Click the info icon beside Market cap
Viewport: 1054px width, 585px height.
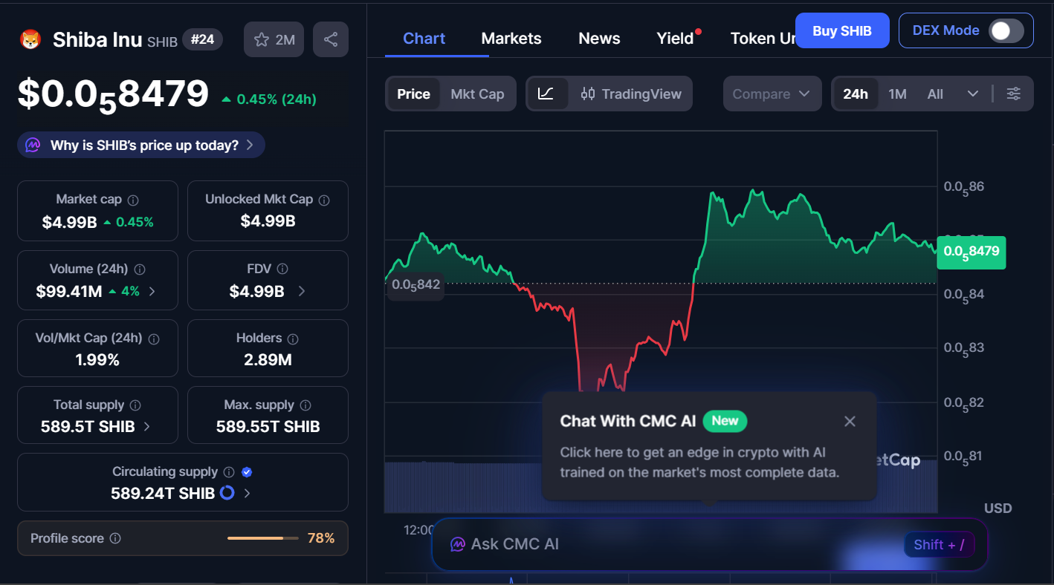134,198
